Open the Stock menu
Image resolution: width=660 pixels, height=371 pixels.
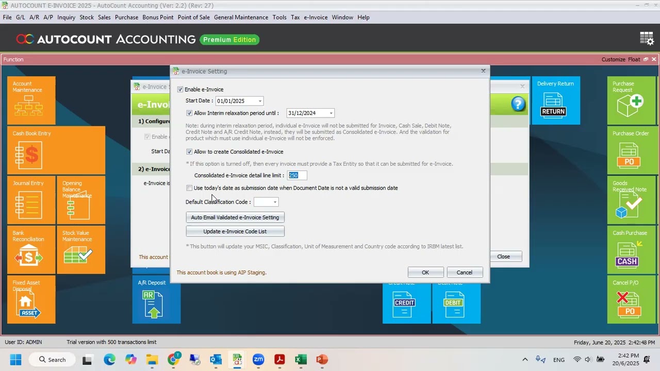click(x=87, y=18)
